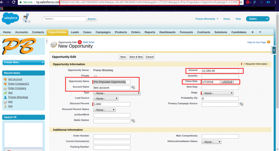Go to the Home tab
Viewport: 279px width, 151px height.
click(7, 32)
